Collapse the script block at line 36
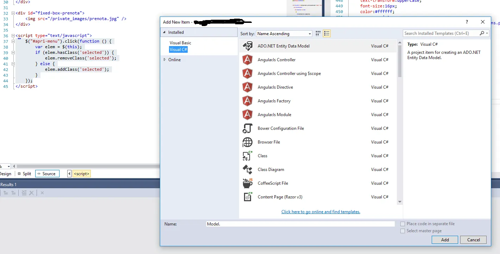The image size is (500, 254). (13, 36)
